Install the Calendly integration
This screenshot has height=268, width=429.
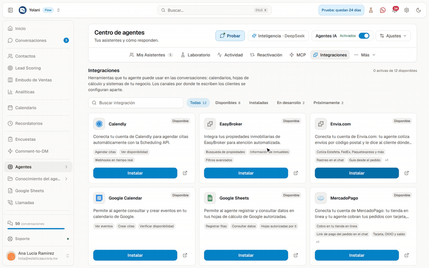135,173
